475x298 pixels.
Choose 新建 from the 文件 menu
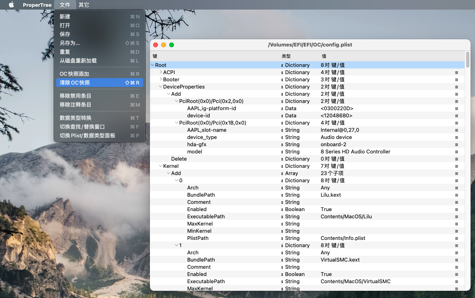click(x=99, y=17)
